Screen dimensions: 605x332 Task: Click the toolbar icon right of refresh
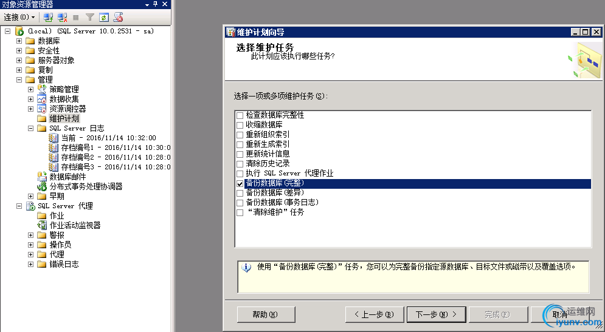click(x=118, y=17)
